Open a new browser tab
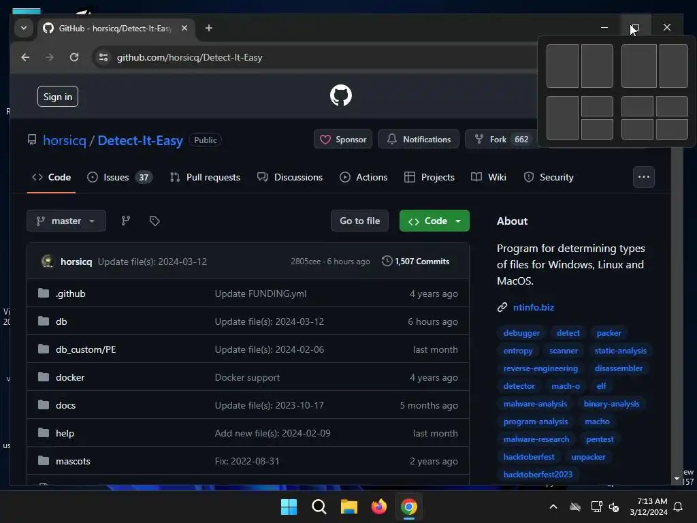697x523 pixels. pos(208,28)
